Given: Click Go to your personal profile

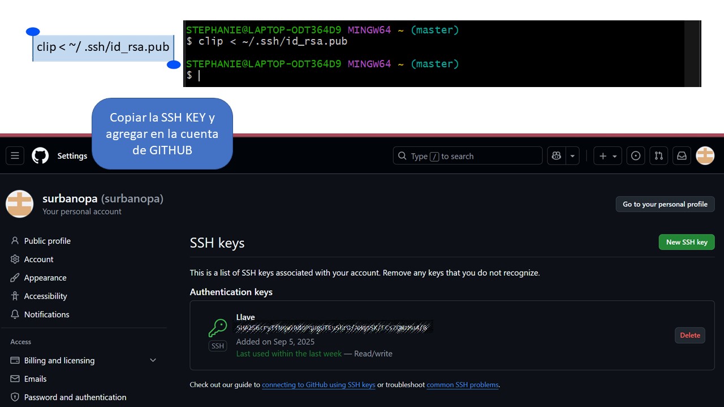Looking at the screenshot, I should point(665,204).
